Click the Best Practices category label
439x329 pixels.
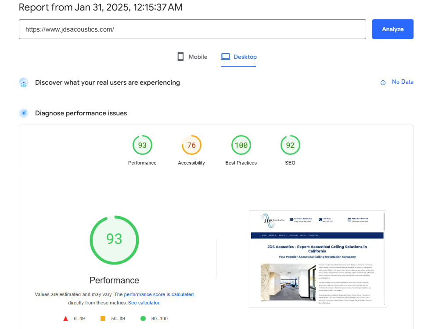point(241,163)
